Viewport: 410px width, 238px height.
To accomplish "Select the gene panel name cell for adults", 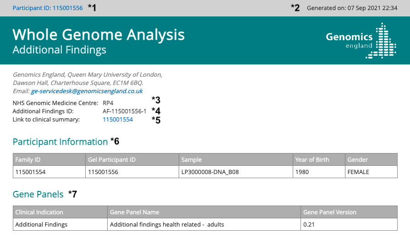I will tap(167, 224).
